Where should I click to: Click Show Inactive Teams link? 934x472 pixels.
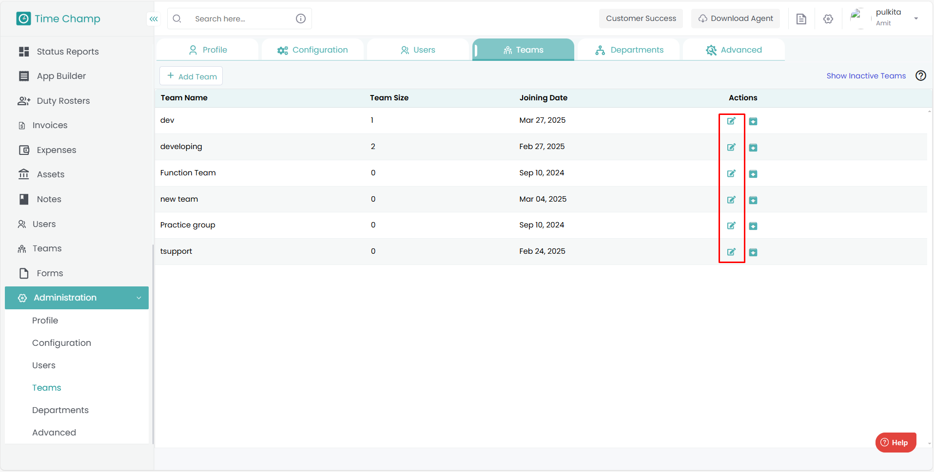(x=866, y=76)
